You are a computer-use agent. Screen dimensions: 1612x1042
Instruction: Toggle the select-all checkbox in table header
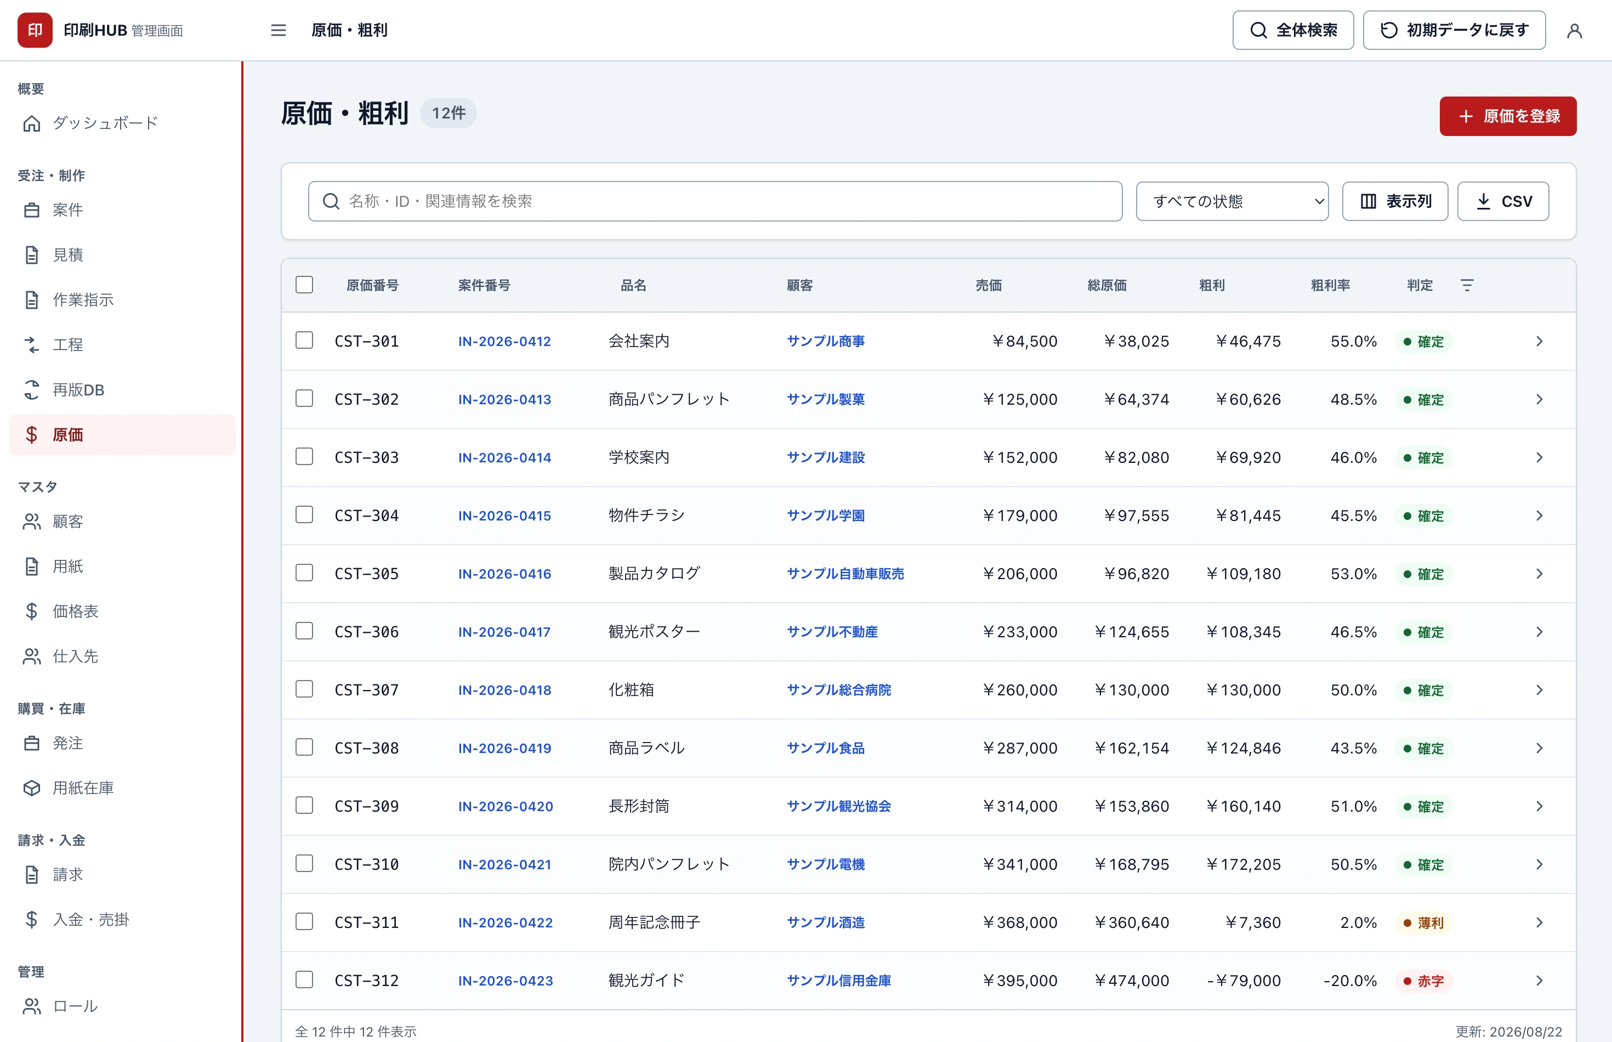tap(304, 285)
